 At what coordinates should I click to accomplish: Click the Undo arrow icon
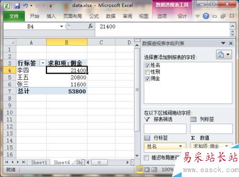tap(25, 6)
